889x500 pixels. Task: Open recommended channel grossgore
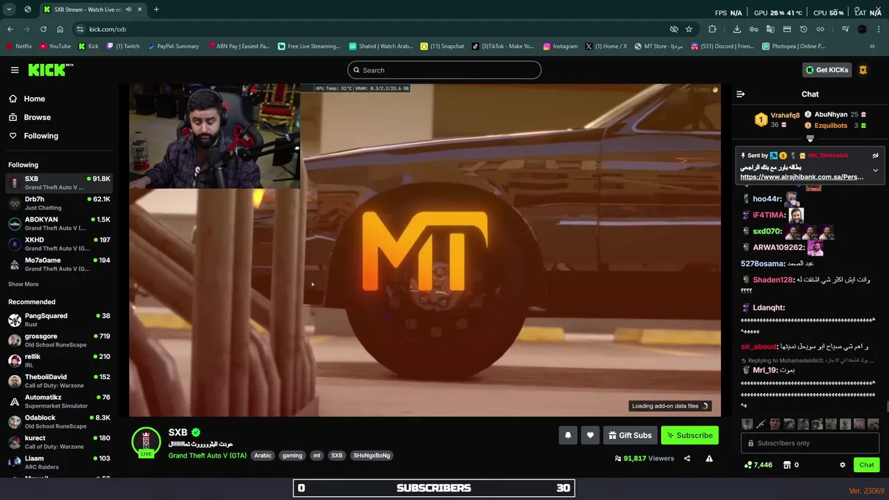click(58, 340)
